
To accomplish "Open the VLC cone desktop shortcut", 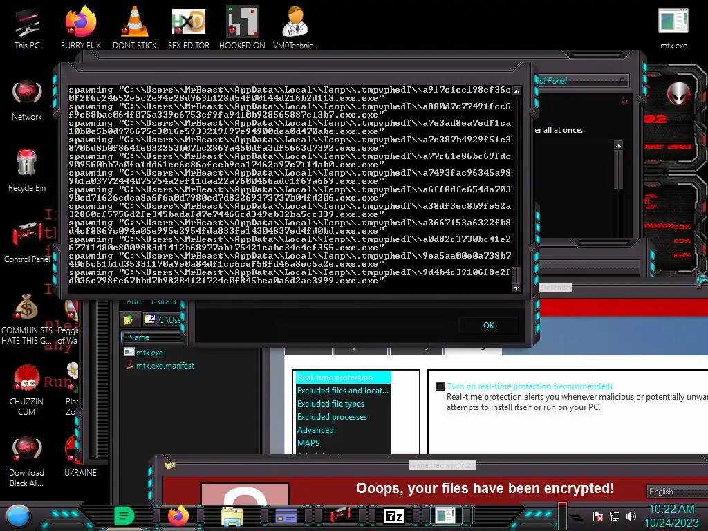I will (135, 29).
